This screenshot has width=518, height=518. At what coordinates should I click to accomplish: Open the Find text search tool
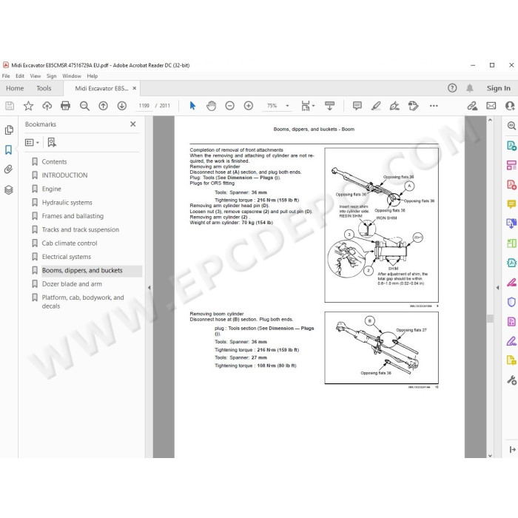pyautogui.click(x=84, y=106)
